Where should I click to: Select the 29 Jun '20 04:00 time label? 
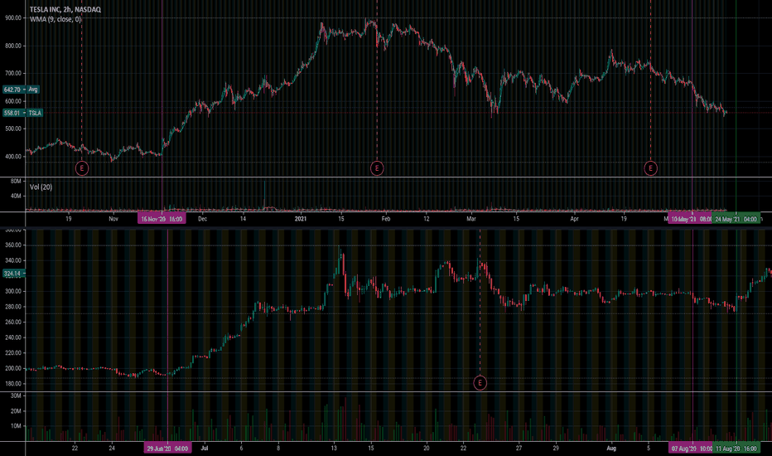pos(167,449)
